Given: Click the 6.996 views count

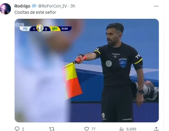Looking at the screenshot, I should 131,129.
